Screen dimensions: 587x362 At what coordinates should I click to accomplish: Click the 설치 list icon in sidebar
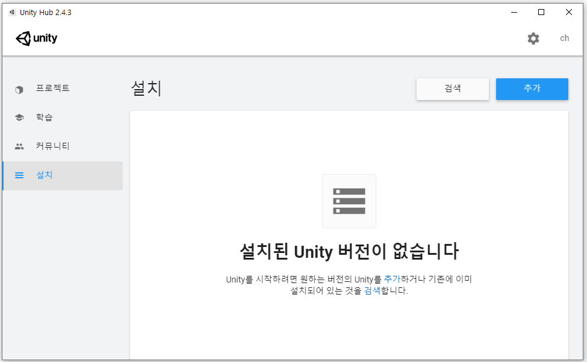[x=19, y=175]
